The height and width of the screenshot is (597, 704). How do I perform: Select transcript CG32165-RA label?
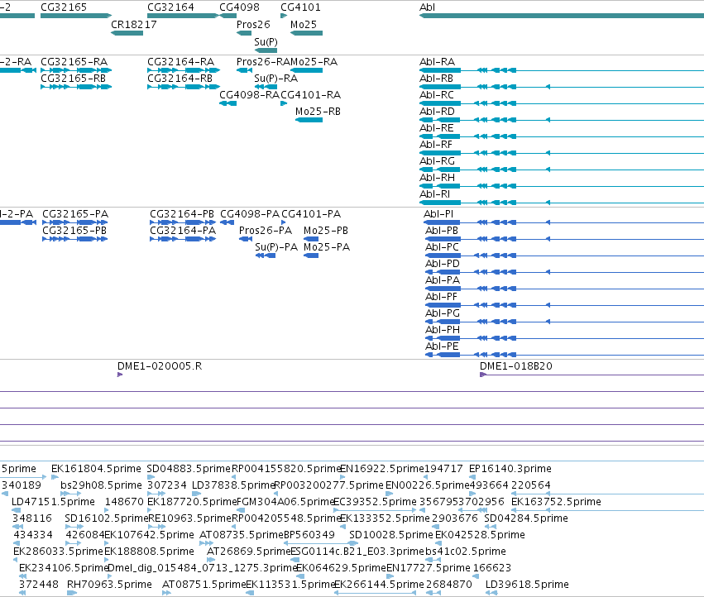74,61
